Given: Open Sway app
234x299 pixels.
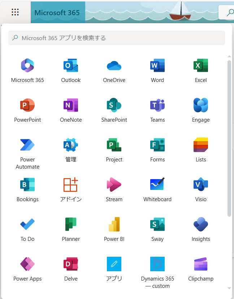Looking at the screenshot, I should tap(157, 224).
